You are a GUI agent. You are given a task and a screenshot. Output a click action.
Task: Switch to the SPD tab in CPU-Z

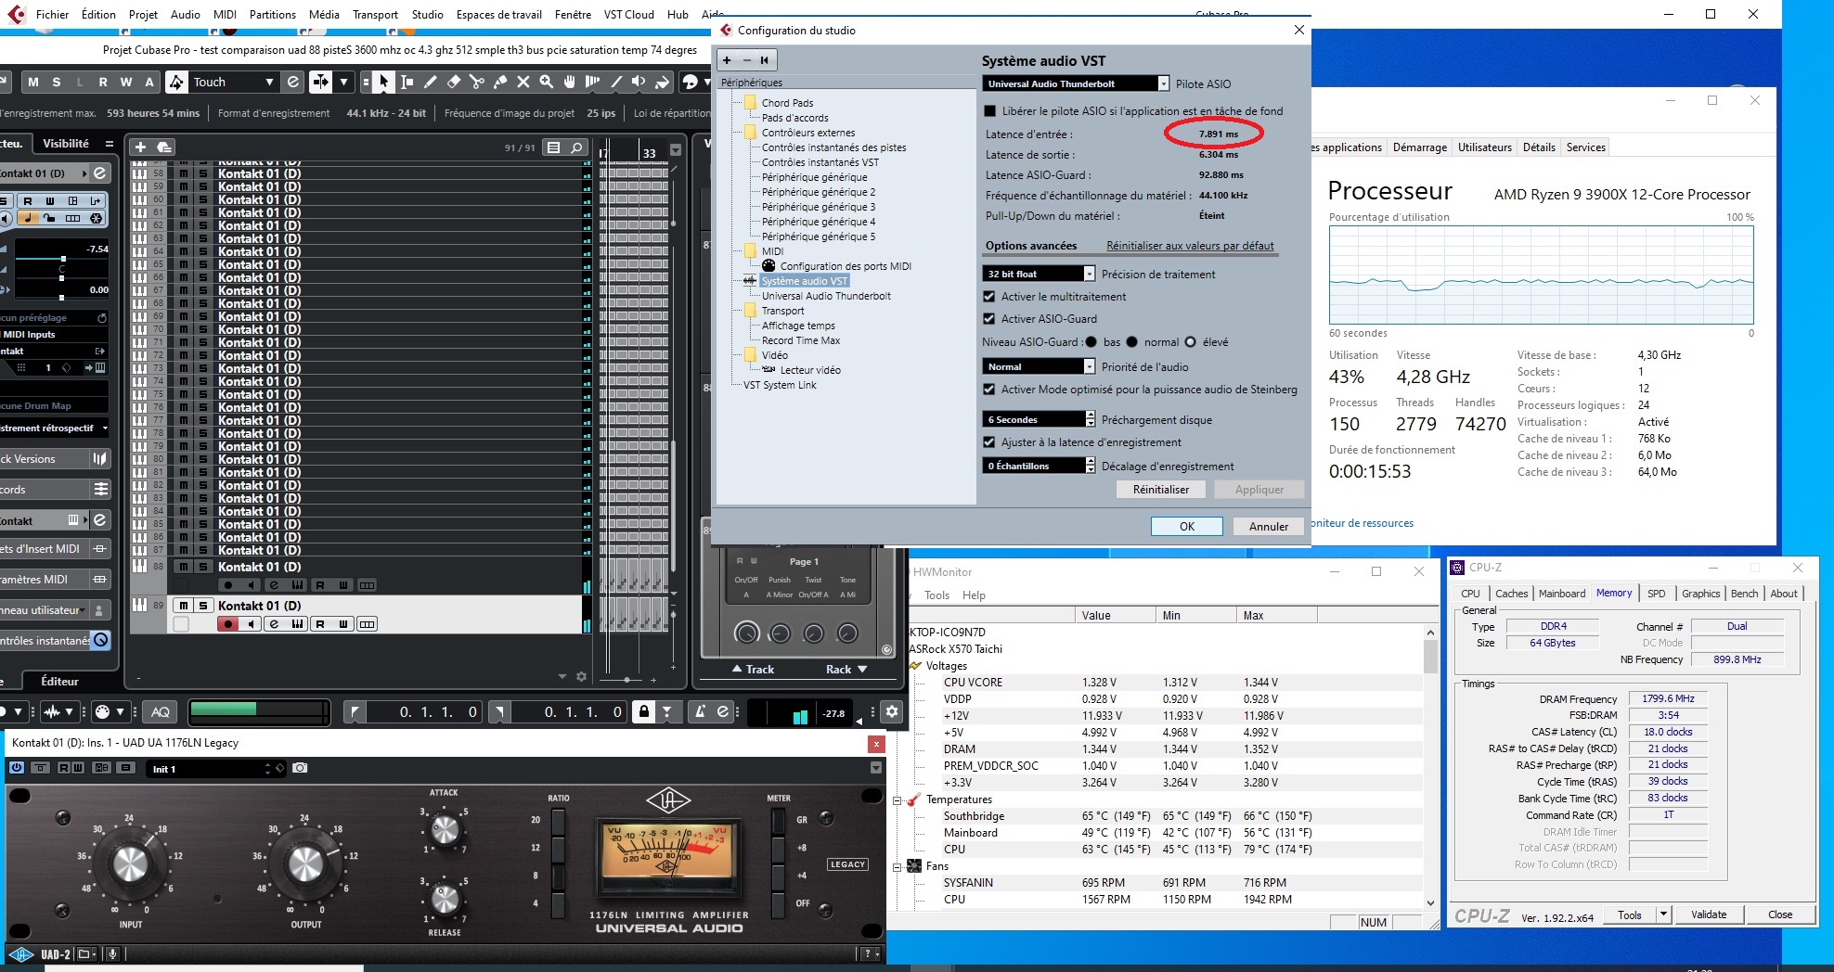(x=1658, y=594)
